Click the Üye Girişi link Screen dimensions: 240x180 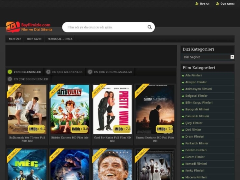coord(228,4)
